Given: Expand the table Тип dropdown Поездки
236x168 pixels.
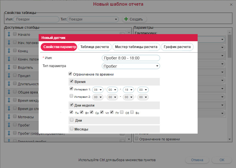Looking at the screenshot, I should (93, 19).
